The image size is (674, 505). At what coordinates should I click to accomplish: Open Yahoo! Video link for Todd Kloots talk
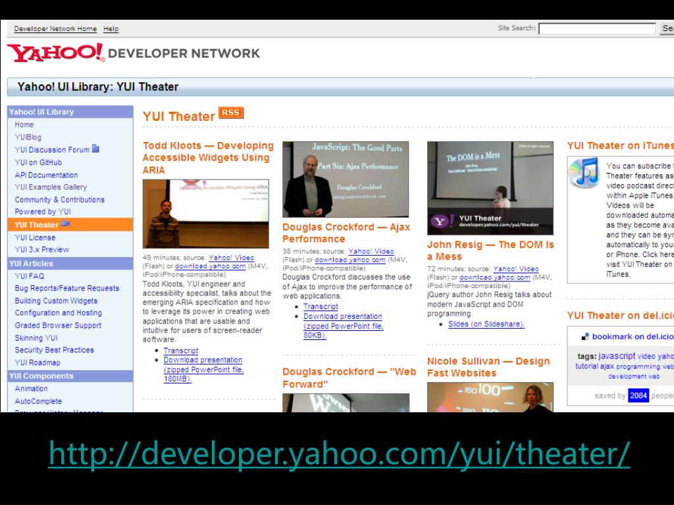231,258
